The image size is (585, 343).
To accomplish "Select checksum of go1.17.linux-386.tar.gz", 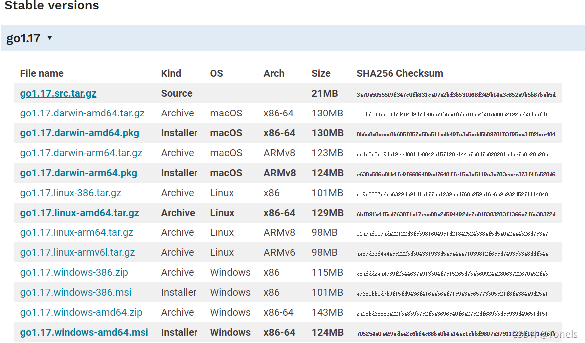I will click(x=452, y=195).
